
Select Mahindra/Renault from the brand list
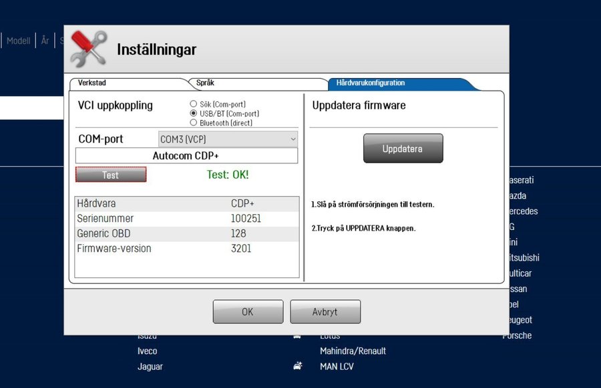[353, 351]
